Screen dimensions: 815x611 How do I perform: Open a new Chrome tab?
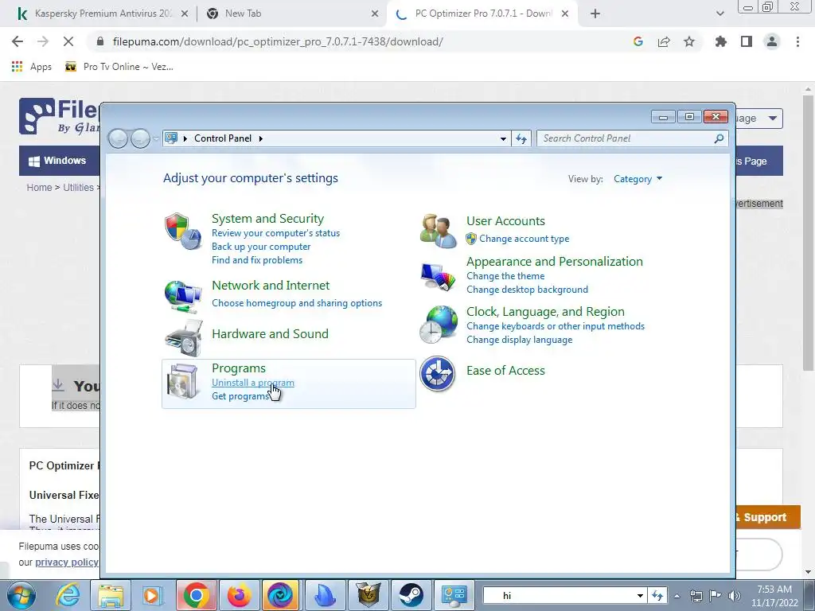(x=595, y=14)
